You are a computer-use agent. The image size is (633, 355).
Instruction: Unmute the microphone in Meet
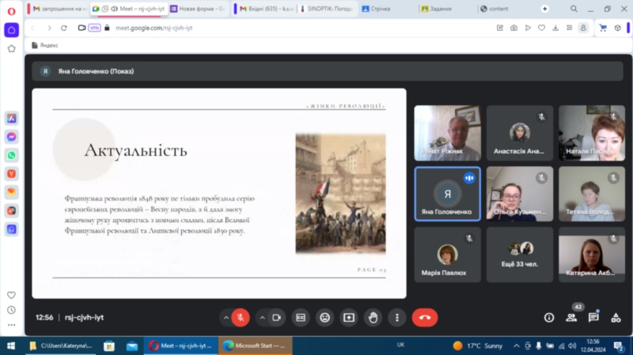(x=241, y=317)
